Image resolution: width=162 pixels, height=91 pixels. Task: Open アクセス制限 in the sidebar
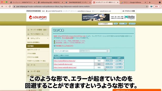(x=31, y=53)
